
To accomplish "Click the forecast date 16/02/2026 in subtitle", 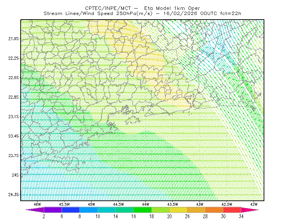I will tap(180, 14).
